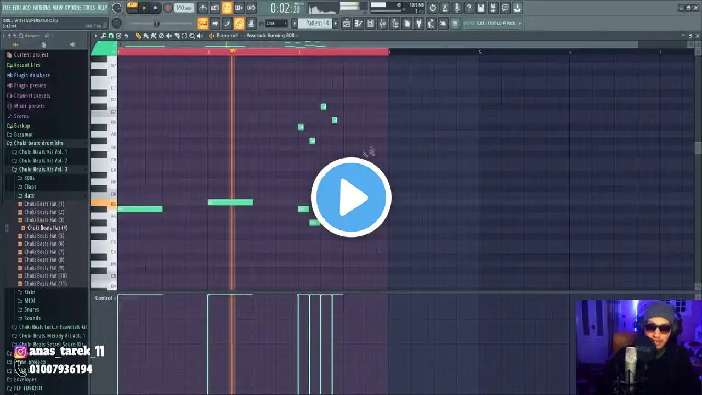The height and width of the screenshot is (395, 702).
Task: Open the OPTIONS menu
Action: (73, 8)
